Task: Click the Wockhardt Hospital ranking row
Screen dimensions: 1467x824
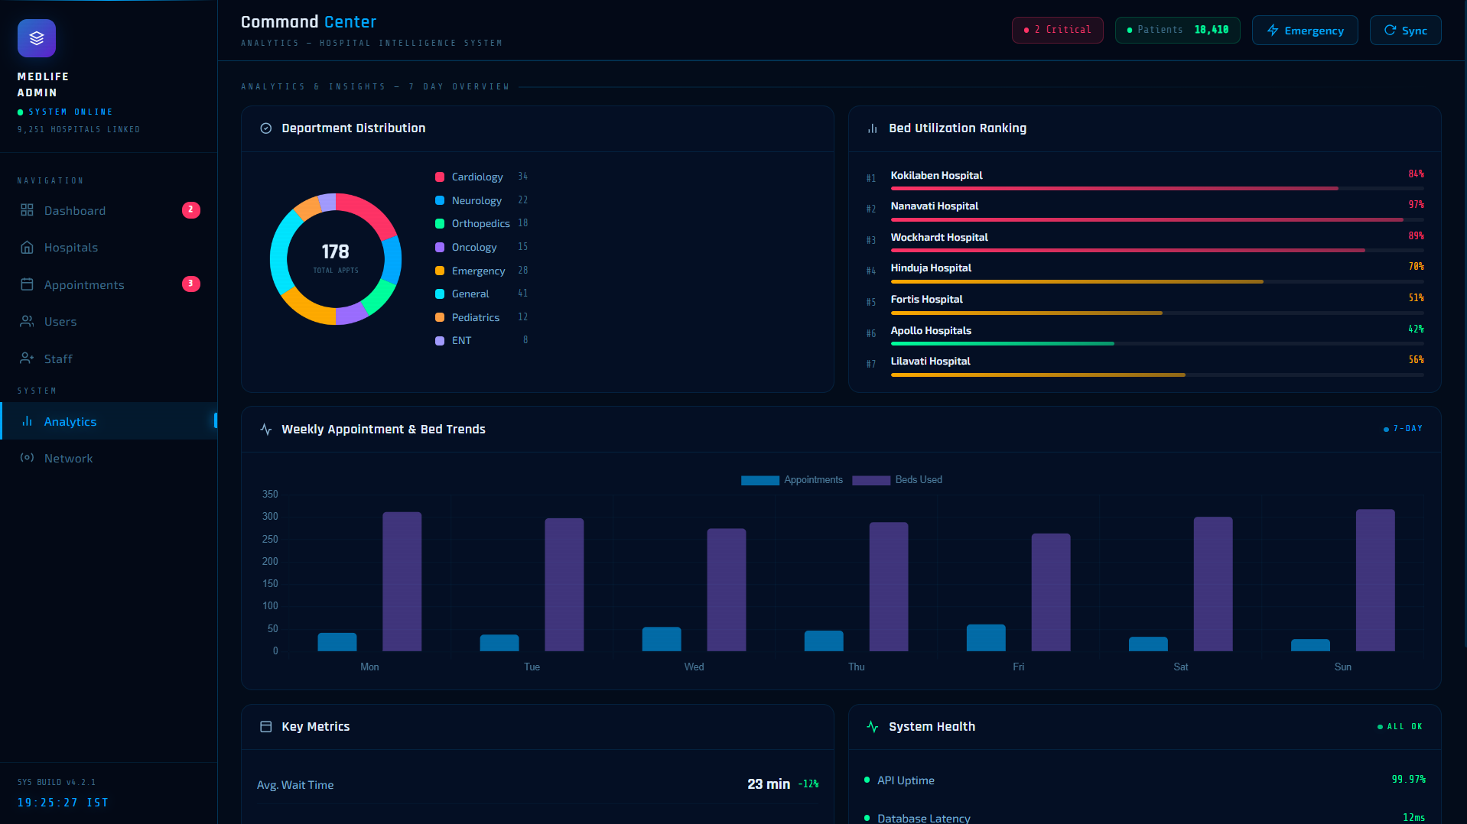Action: point(1145,241)
